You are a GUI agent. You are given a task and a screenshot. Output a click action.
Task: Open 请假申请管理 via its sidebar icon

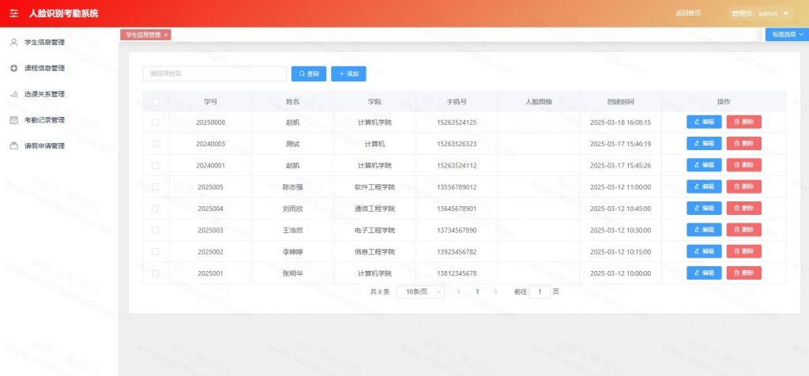pyautogui.click(x=14, y=146)
